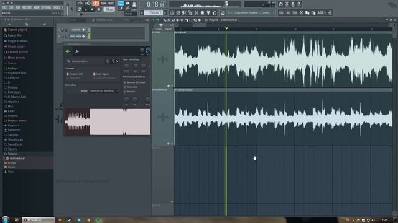Select the playlist Playback speaker tool
This screenshot has width=398, height=223.
coord(200,20)
